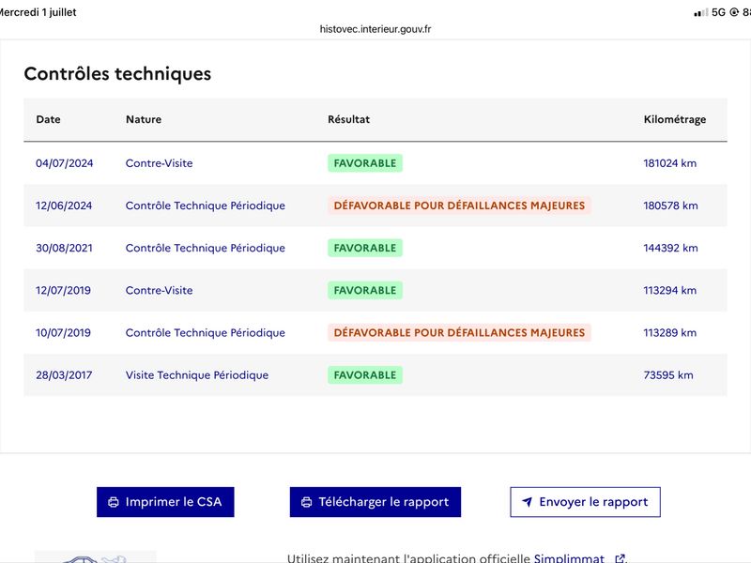The height and width of the screenshot is (563, 751).
Task: Click Envoyer le rapport button
Action: pos(585,502)
